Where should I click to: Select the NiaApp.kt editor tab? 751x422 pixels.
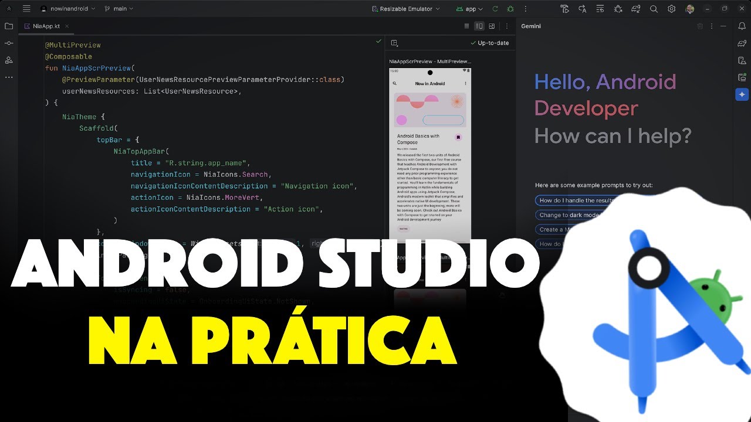click(46, 26)
